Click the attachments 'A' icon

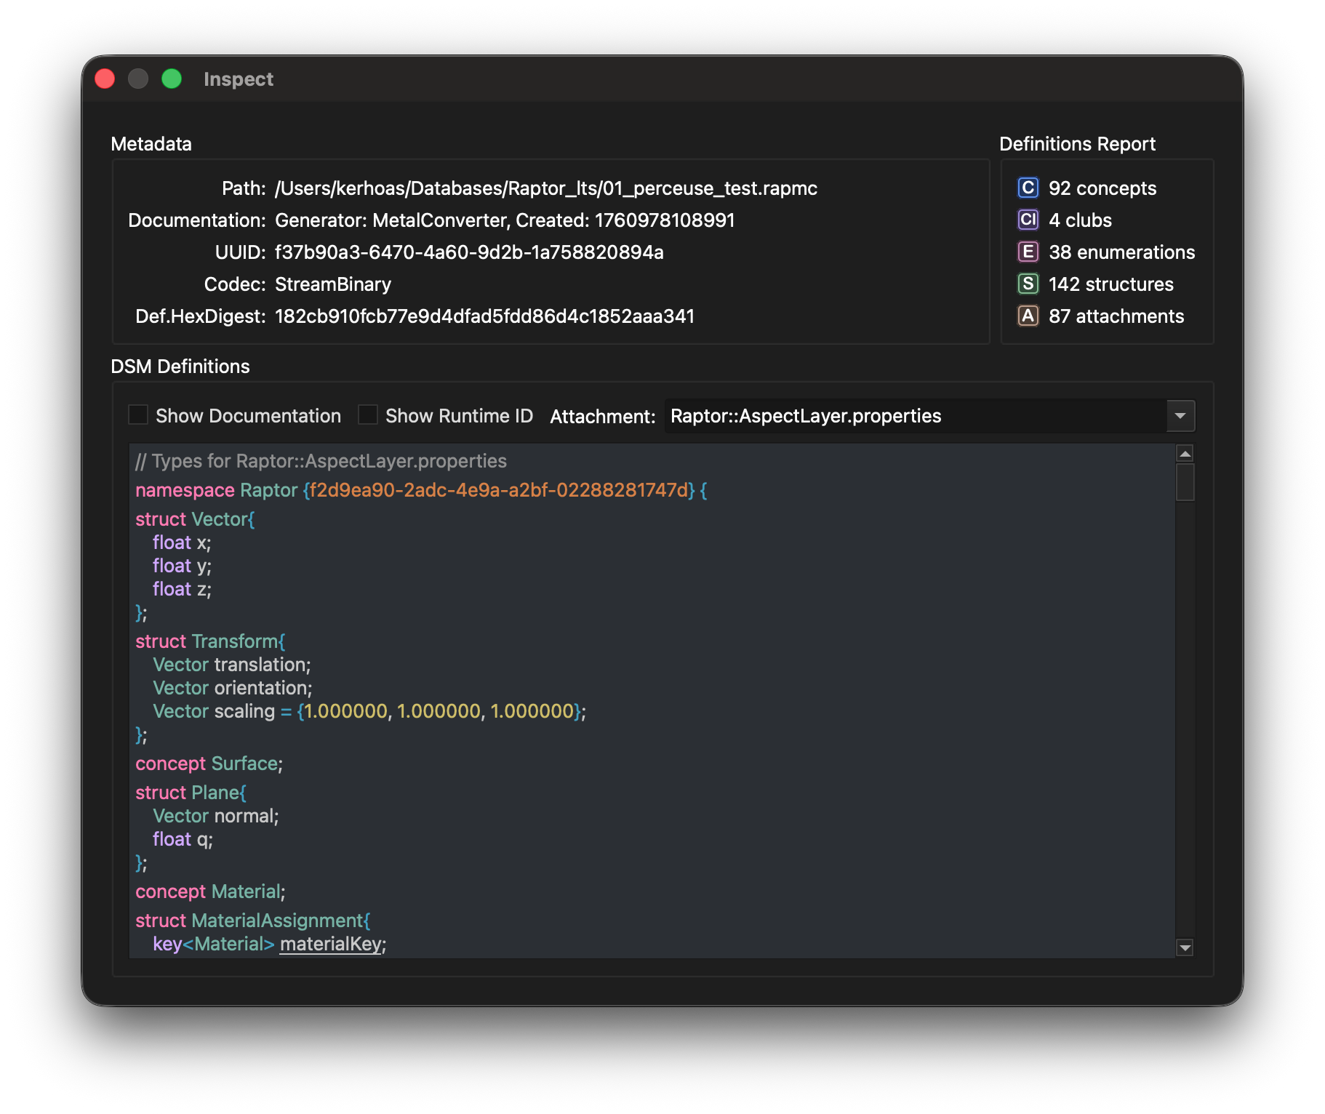(x=1028, y=316)
